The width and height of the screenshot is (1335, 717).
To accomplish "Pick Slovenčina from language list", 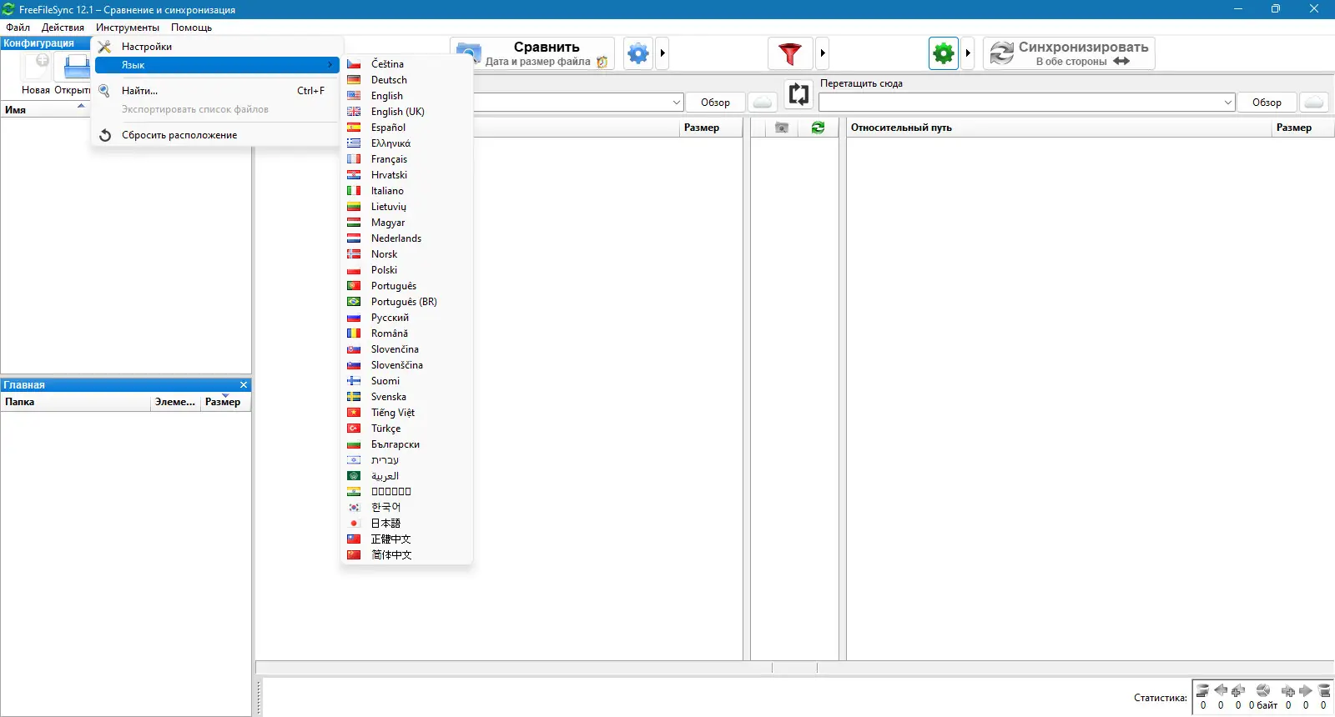I will (406, 349).
